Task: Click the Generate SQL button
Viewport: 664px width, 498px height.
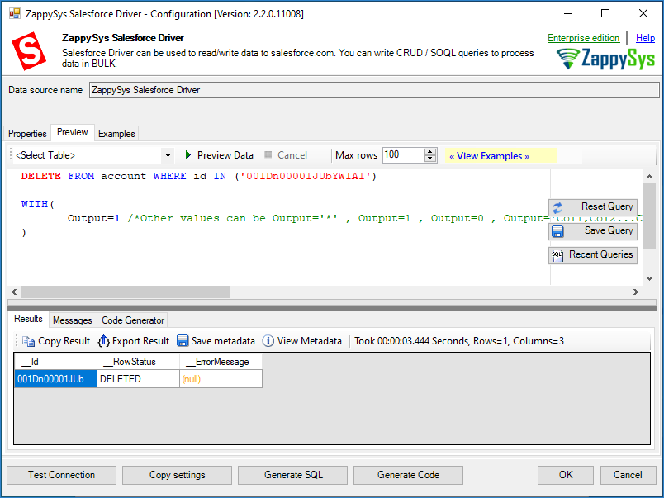Action: click(x=293, y=475)
